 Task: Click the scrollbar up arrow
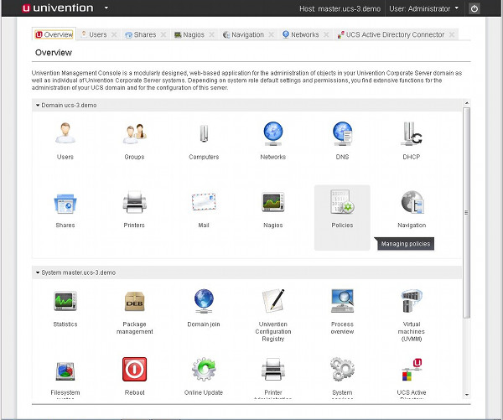click(467, 103)
